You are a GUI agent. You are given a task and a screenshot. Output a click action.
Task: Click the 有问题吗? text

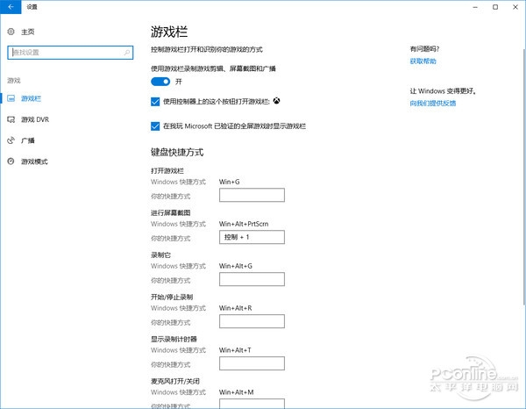(424, 49)
